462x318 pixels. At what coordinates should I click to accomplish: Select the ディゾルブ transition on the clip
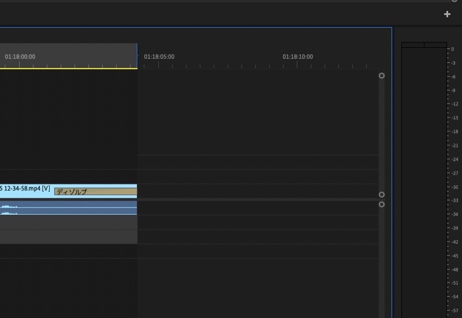coord(96,192)
